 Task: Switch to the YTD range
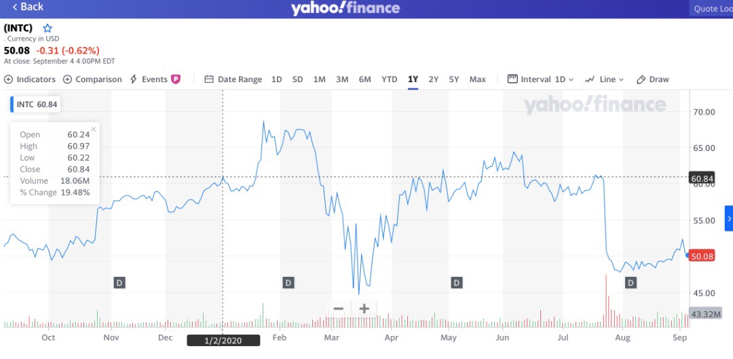click(x=389, y=79)
